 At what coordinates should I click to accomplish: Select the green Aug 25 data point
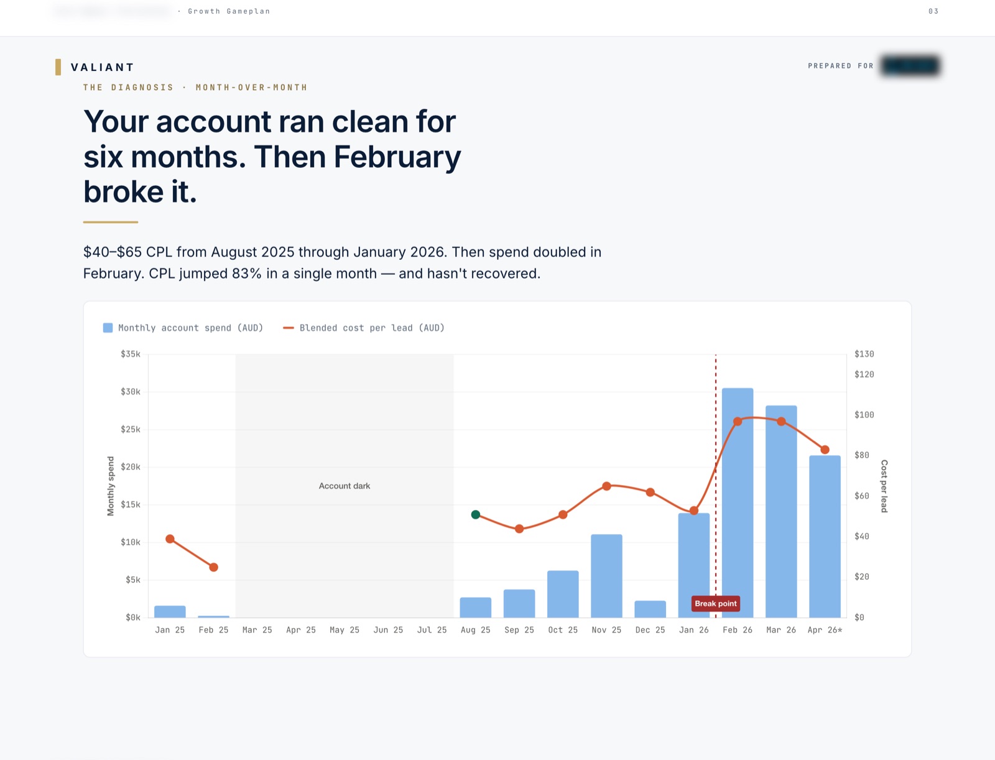(x=476, y=514)
